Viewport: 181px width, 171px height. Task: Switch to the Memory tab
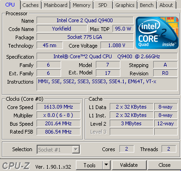tap(81, 5)
